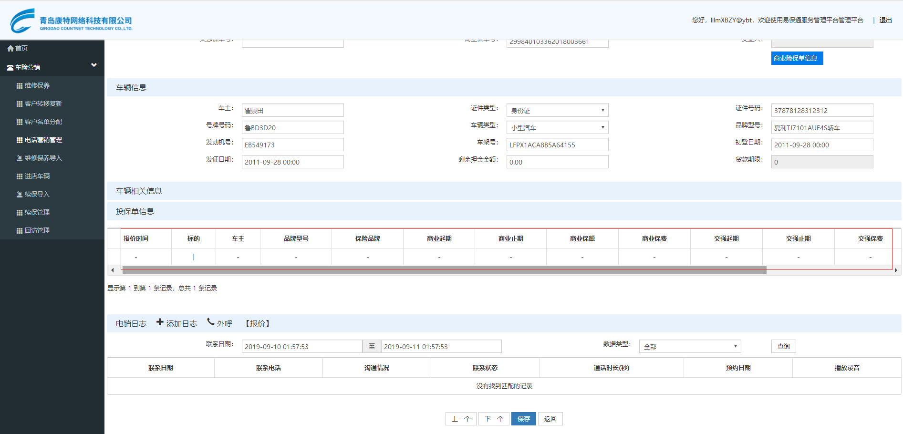
Task: Go to 进店车辆 menu item
Action: click(37, 176)
